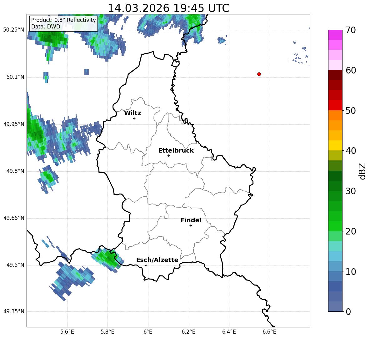Click the red radar site marker dot
This screenshot has width=370, height=338.
[259, 74]
